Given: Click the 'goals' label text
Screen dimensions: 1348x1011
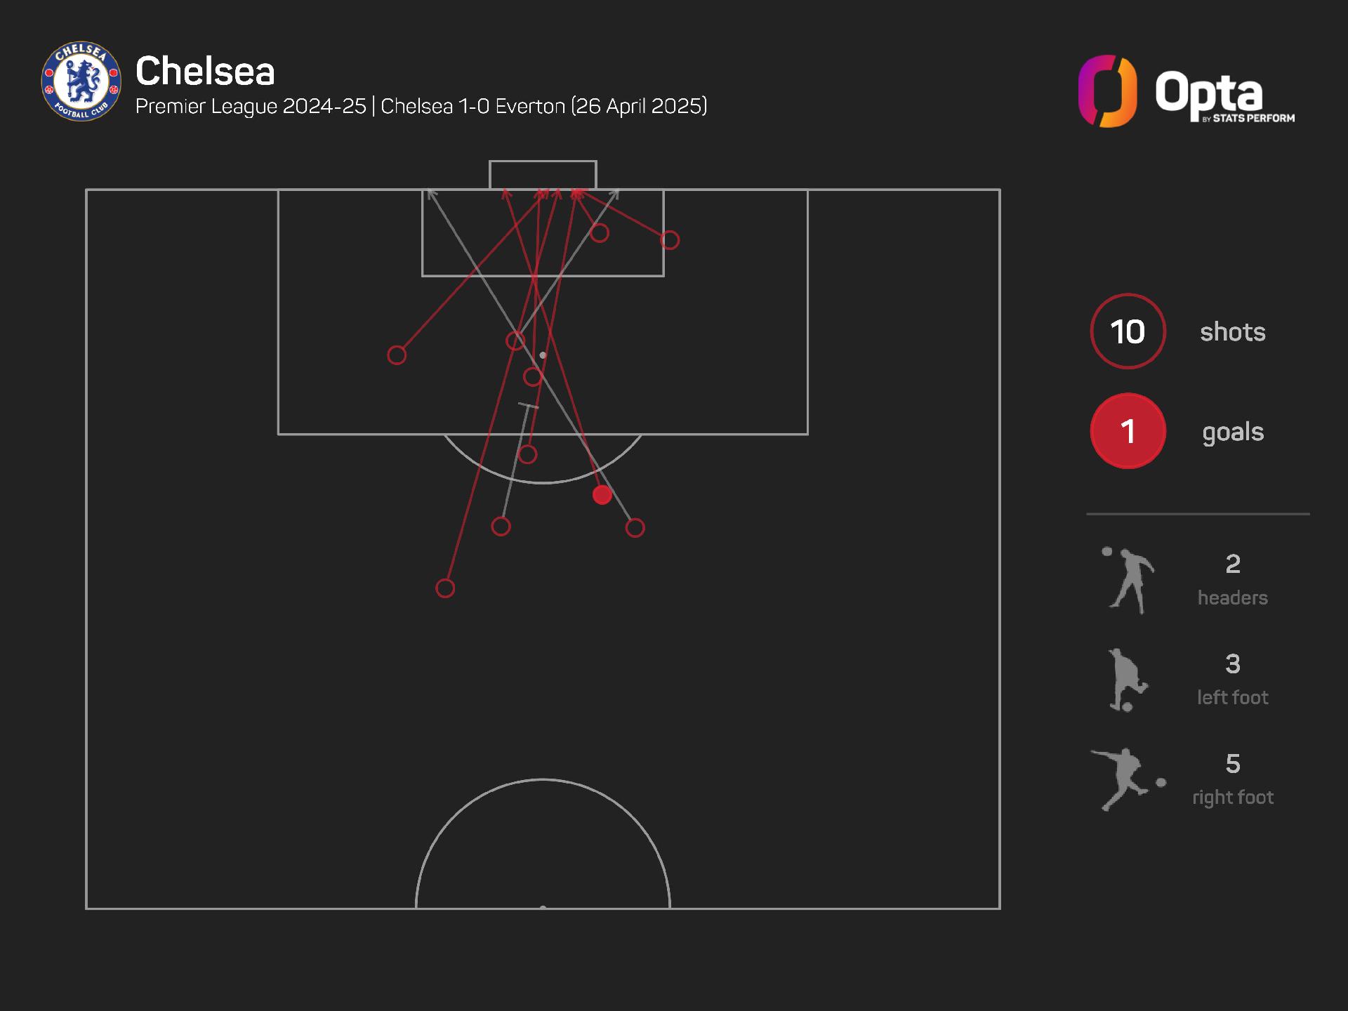Looking at the screenshot, I should tap(1232, 432).
